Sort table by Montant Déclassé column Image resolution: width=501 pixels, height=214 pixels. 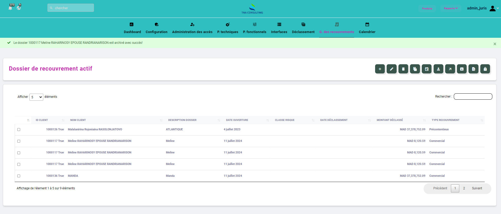[390, 120]
